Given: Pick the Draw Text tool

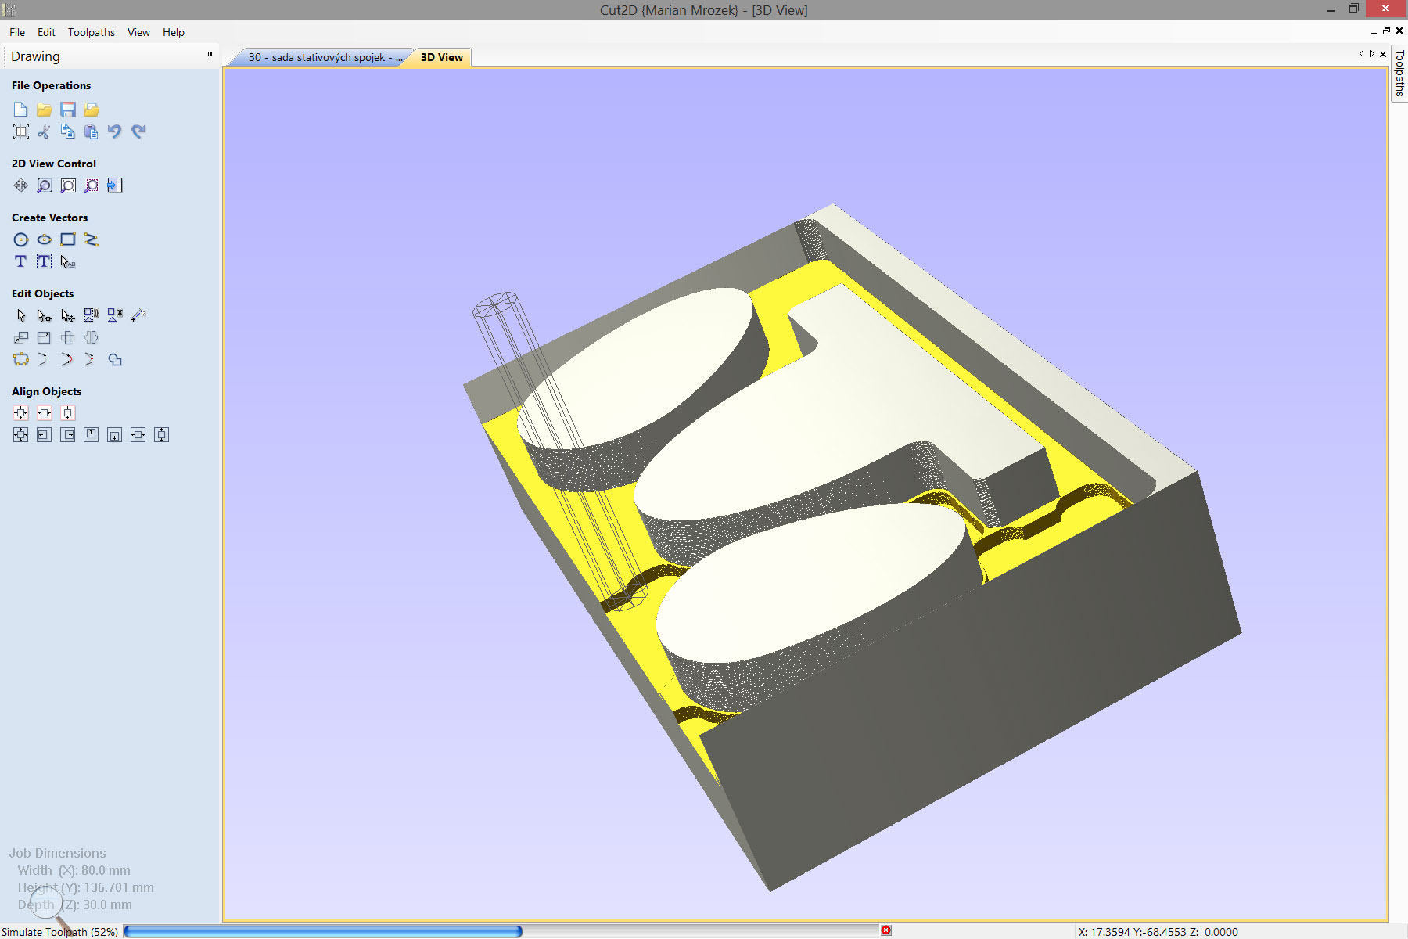Looking at the screenshot, I should (21, 262).
